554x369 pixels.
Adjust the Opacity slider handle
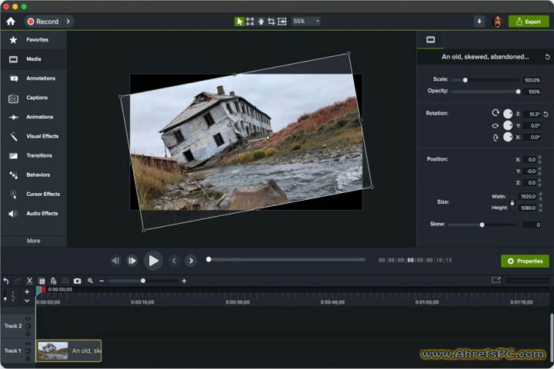click(518, 91)
